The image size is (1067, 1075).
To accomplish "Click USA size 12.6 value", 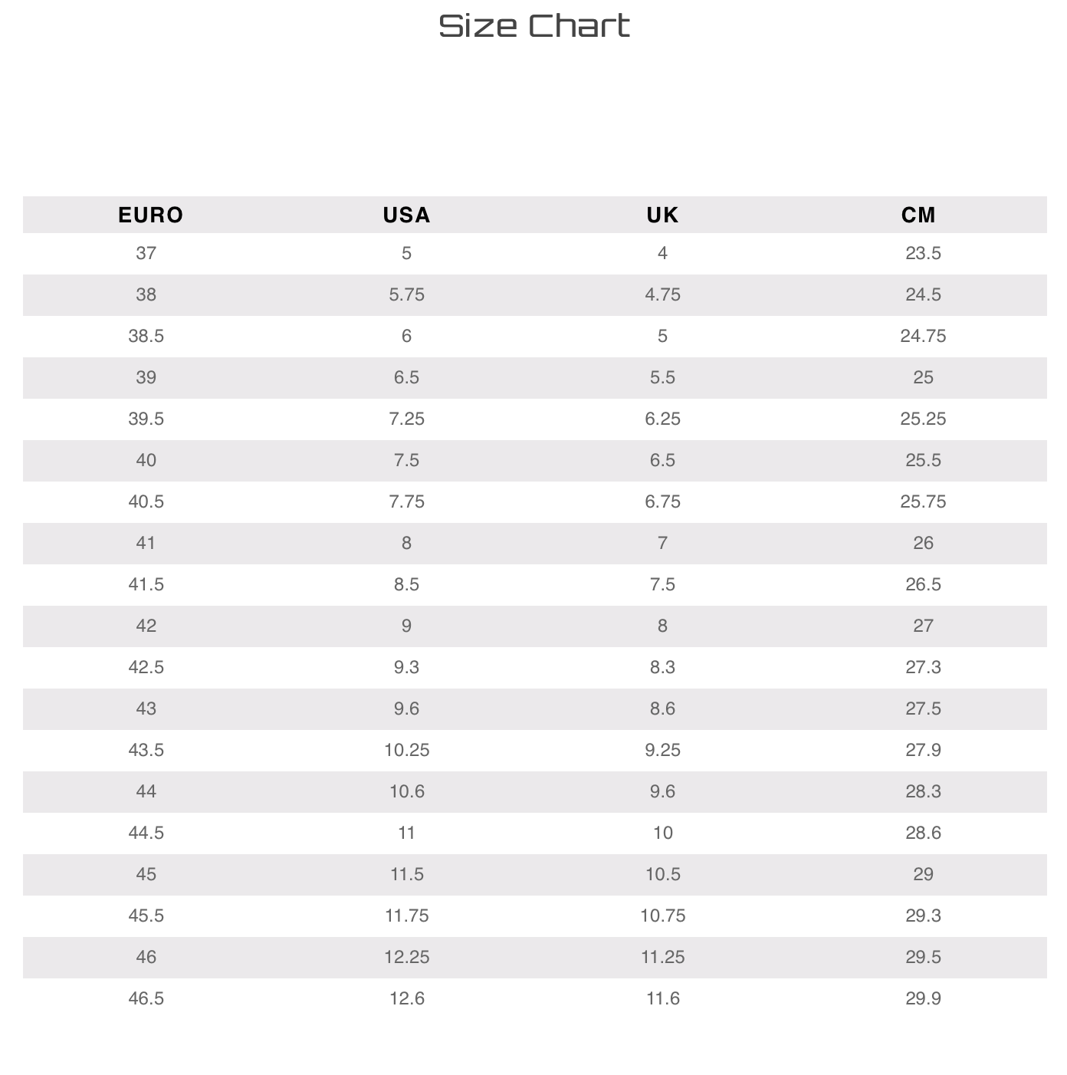I will pyautogui.click(x=407, y=998).
